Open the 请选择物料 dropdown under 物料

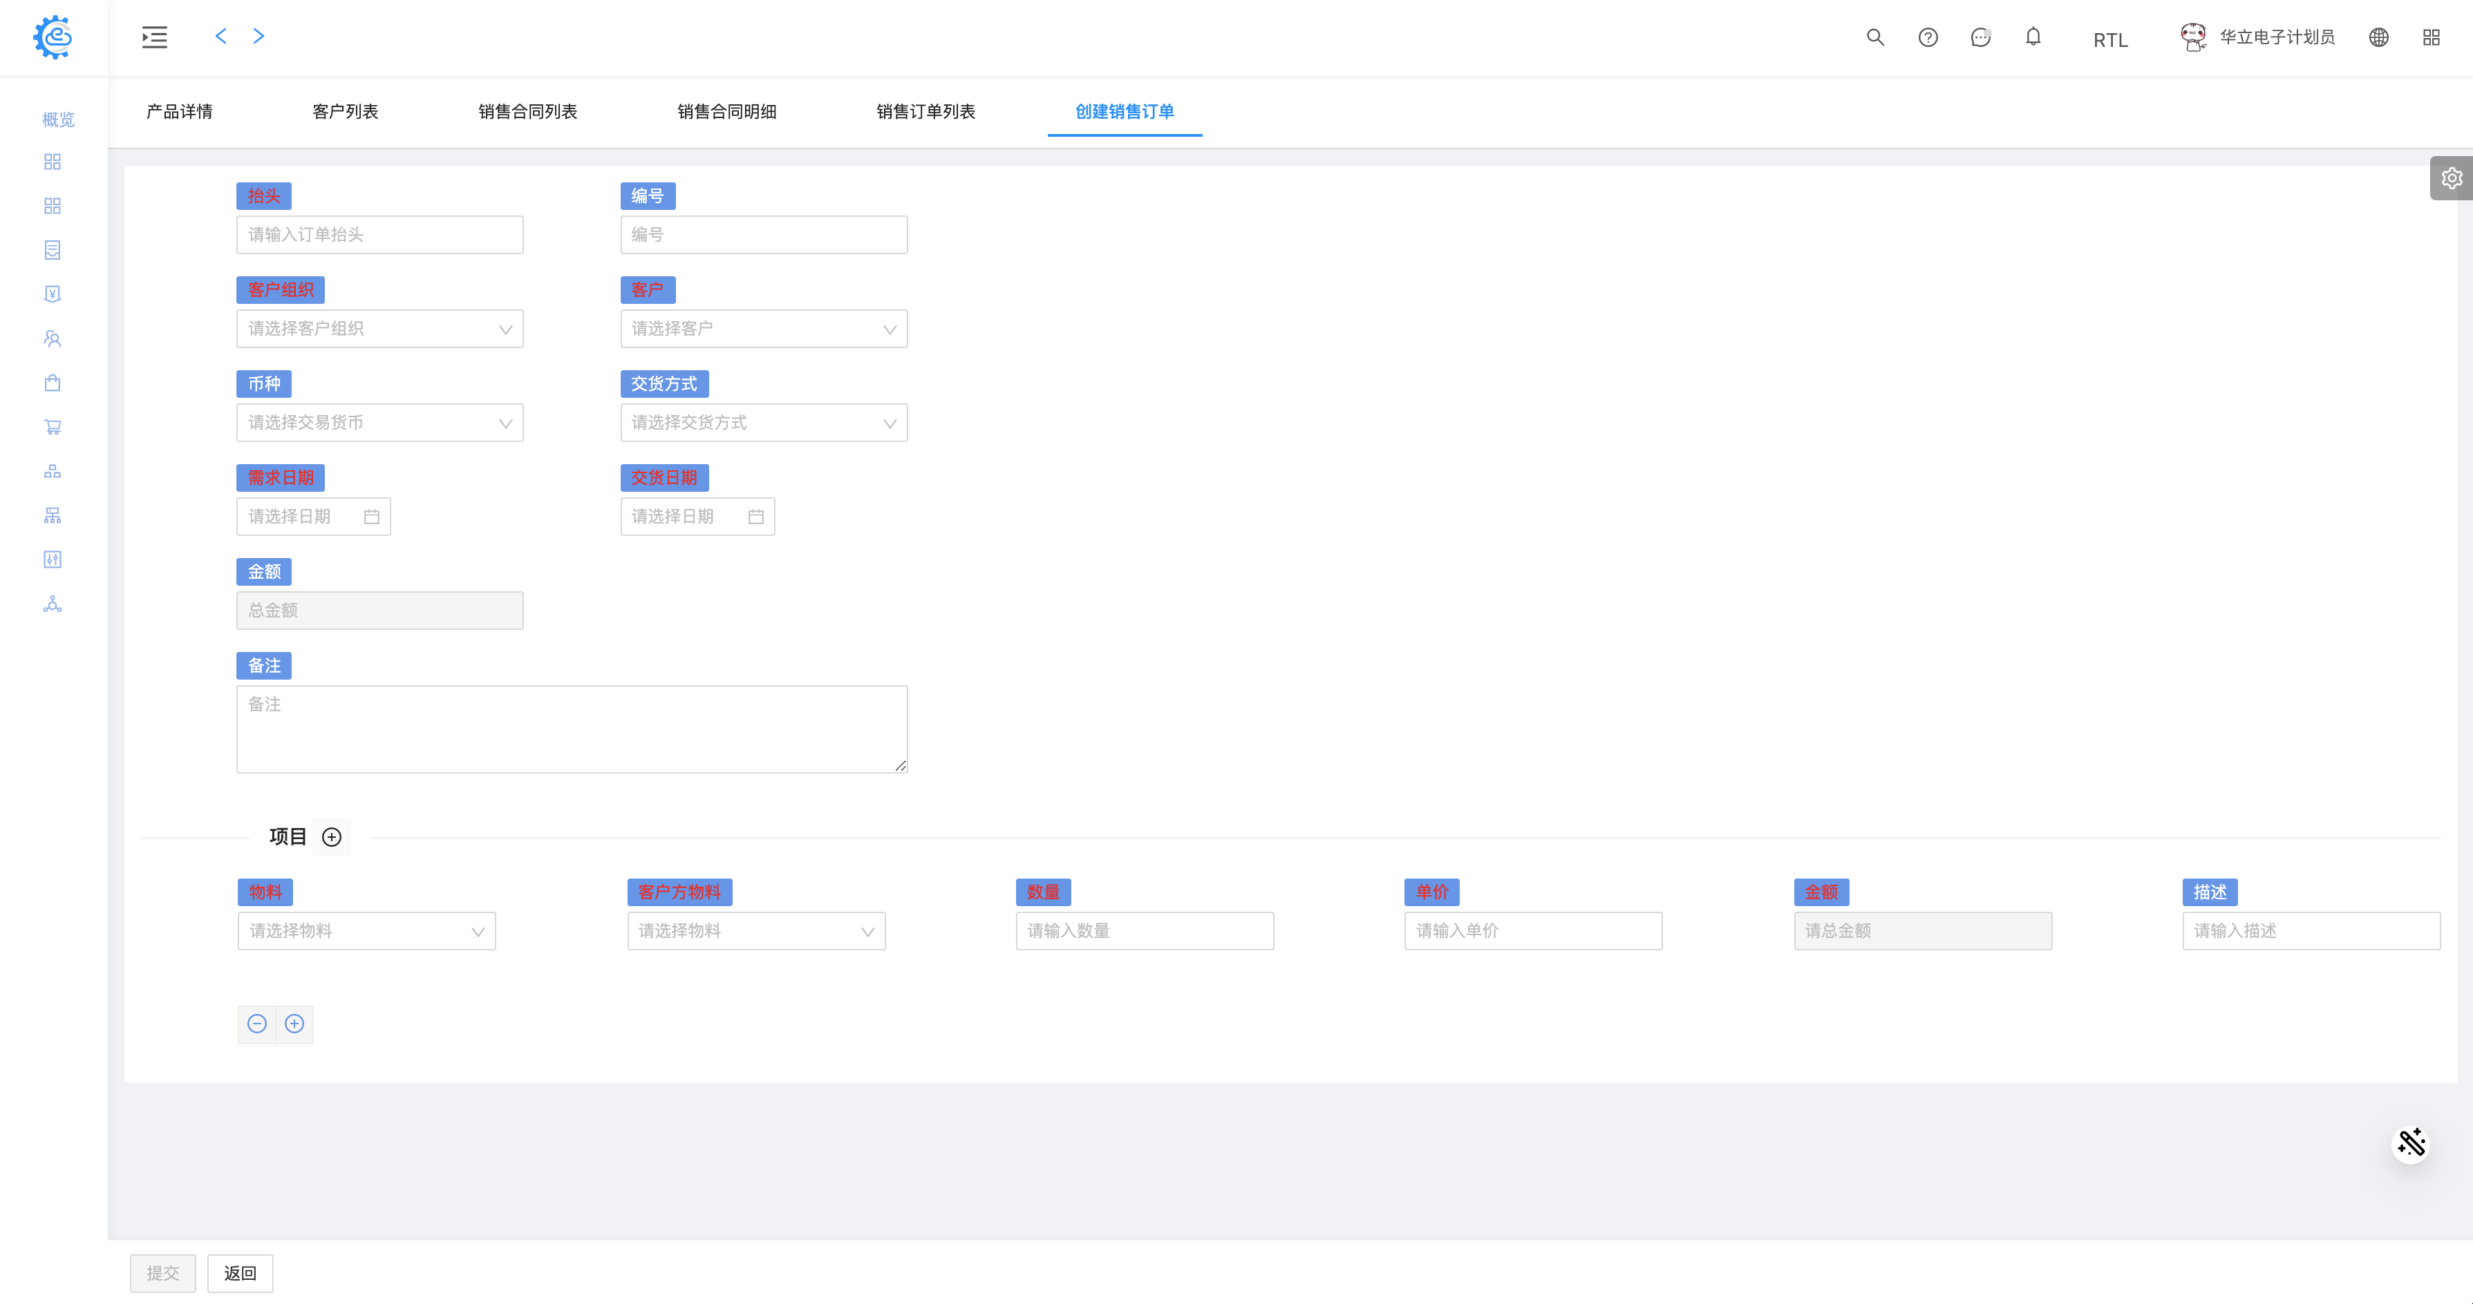[367, 932]
